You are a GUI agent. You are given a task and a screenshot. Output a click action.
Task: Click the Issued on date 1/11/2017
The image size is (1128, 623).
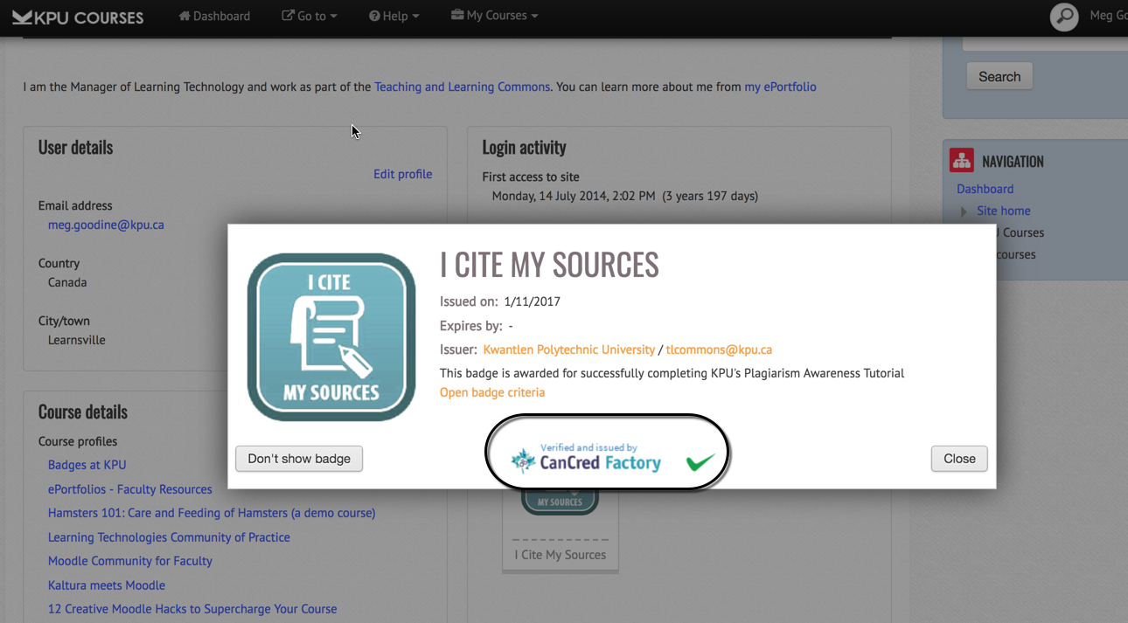click(x=532, y=301)
